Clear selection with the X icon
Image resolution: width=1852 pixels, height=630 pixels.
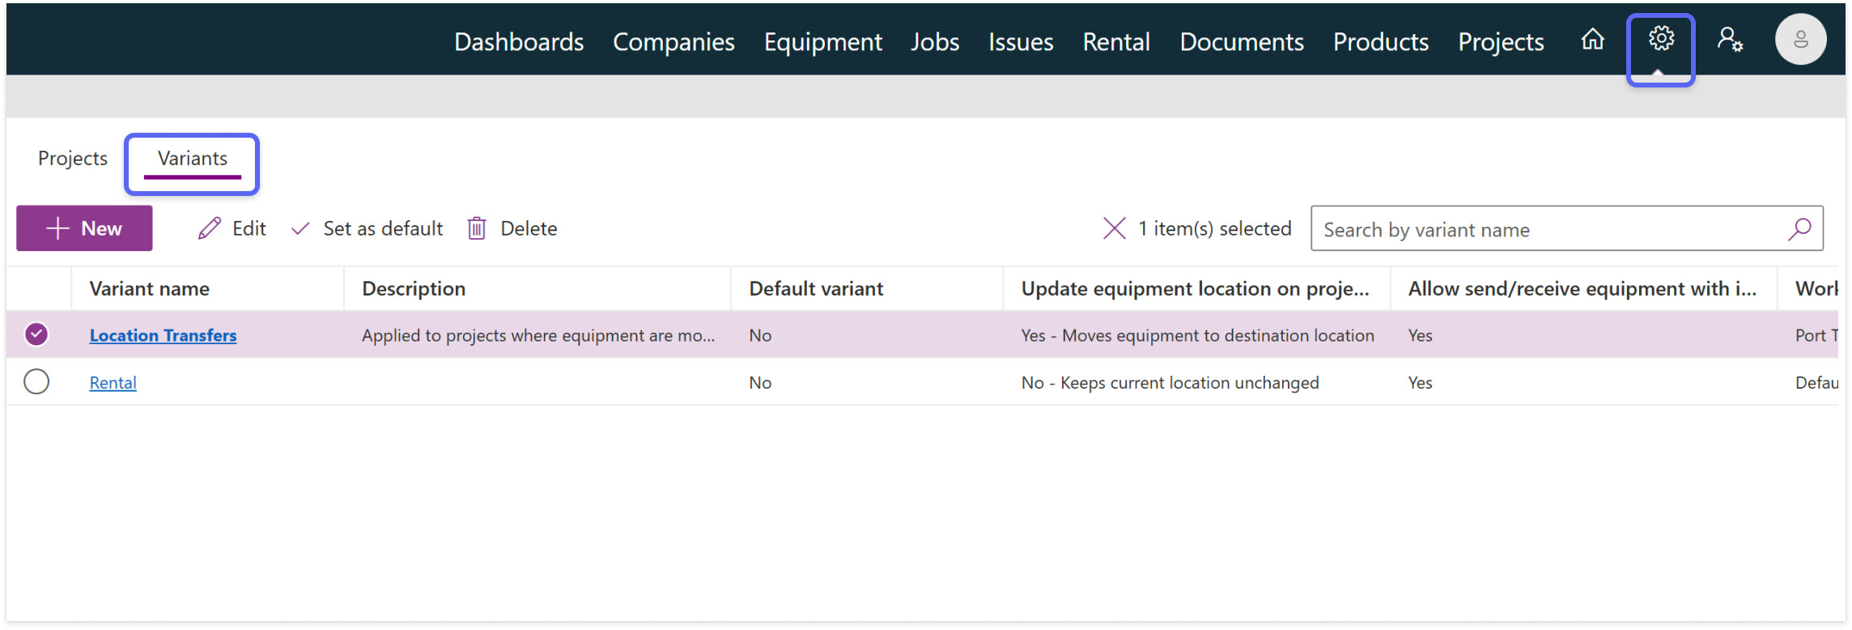coord(1114,228)
